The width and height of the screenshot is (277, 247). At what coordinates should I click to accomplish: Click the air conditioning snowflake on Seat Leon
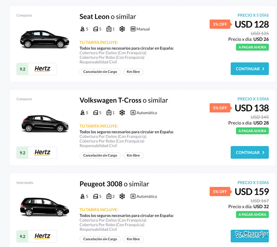122,29
